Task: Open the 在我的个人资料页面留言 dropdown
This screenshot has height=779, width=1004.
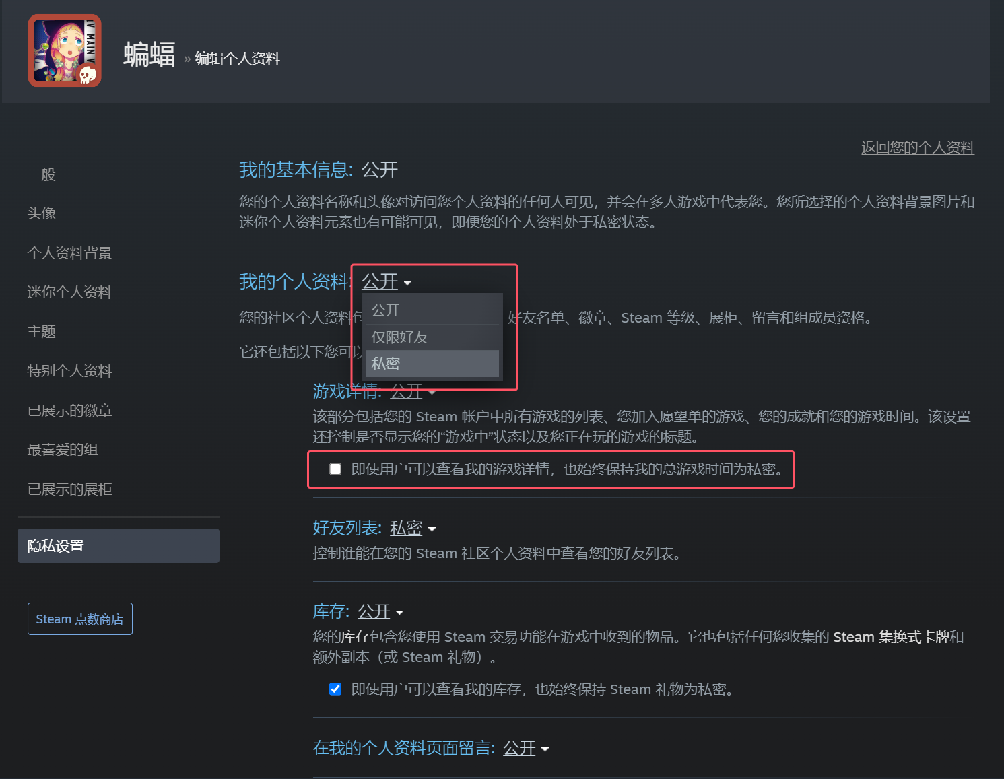Action: (526, 748)
